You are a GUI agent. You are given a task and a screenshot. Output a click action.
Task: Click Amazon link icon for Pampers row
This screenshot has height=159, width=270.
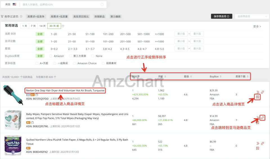[x=262, y=118]
